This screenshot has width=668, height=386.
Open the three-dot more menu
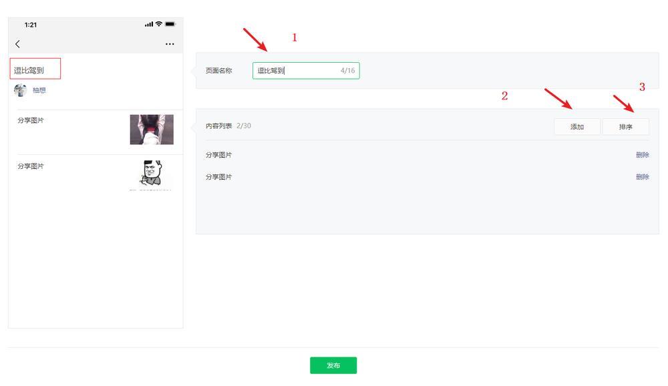click(x=170, y=44)
